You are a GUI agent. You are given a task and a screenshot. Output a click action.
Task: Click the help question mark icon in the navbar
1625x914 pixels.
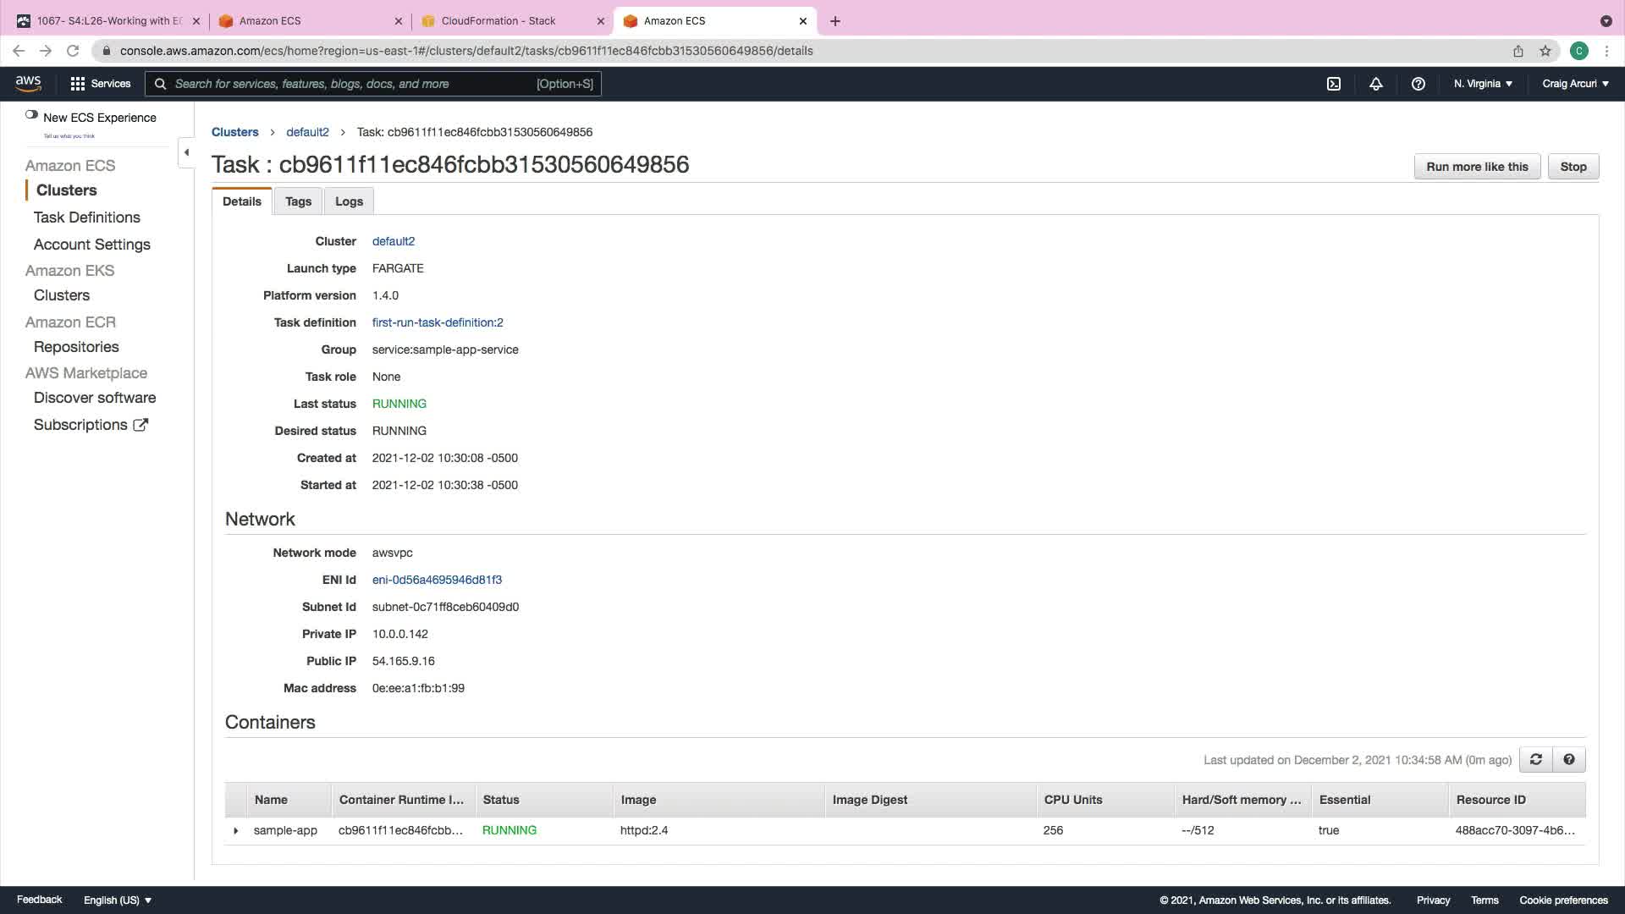point(1418,84)
